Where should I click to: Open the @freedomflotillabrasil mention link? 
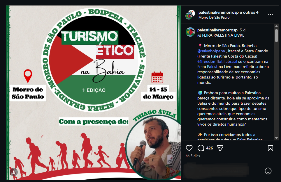(217, 62)
